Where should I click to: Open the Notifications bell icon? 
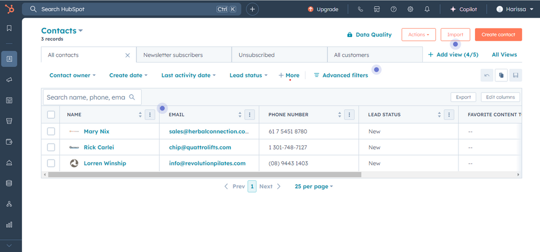[x=427, y=9]
